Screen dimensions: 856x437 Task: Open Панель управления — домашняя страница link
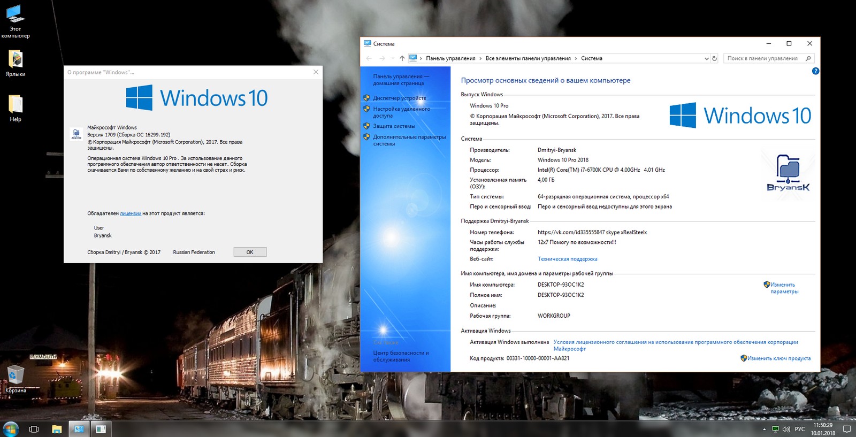click(401, 80)
